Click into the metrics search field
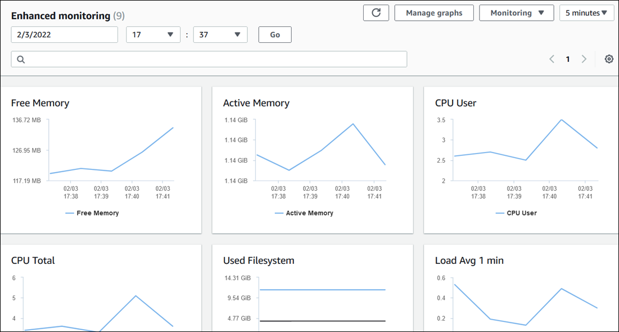The height and width of the screenshot is (332, 619). 214,60
